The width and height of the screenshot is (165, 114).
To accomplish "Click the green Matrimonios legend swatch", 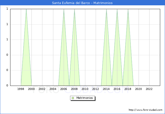I will 73,98.
